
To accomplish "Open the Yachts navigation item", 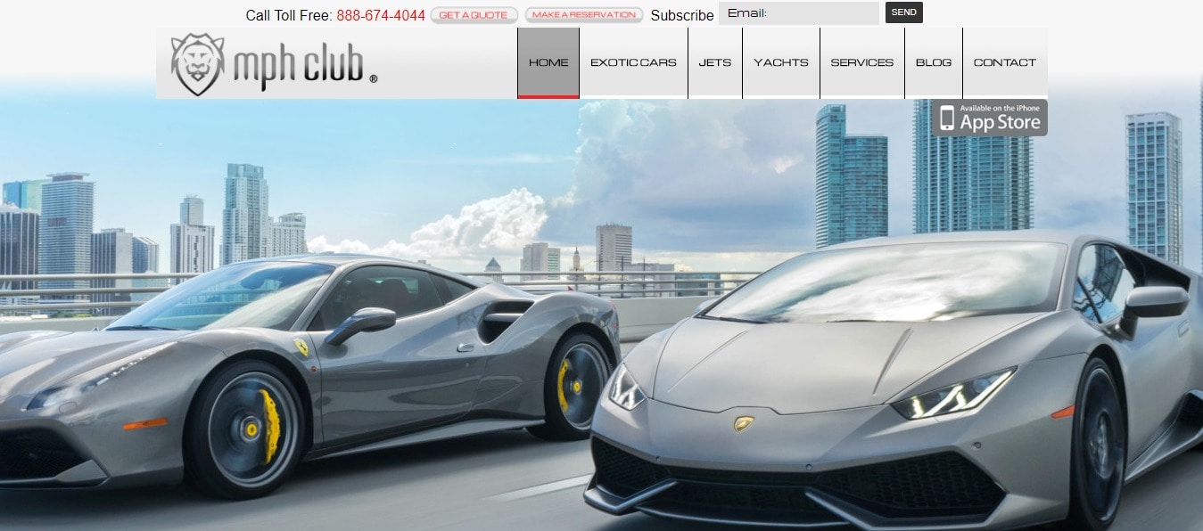I will [781, 62].
